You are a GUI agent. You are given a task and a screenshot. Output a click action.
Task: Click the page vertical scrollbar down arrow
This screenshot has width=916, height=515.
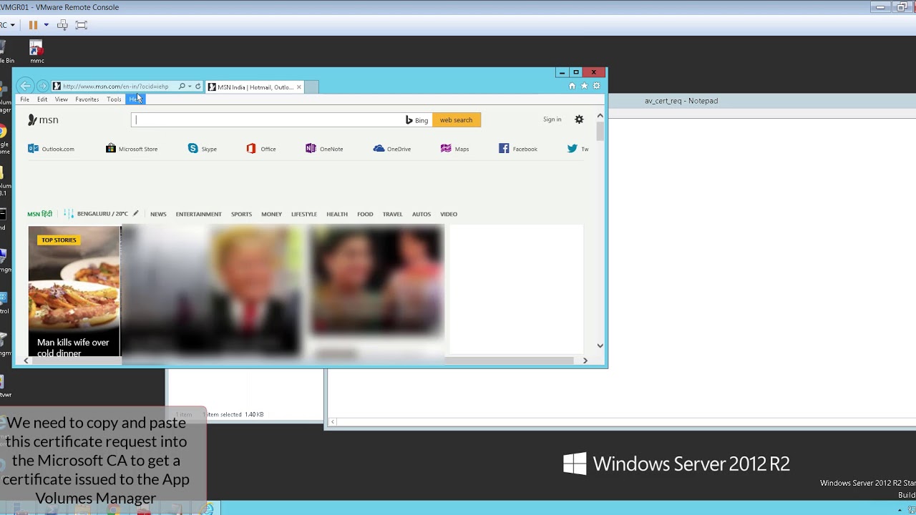click(x=600, y=345)
